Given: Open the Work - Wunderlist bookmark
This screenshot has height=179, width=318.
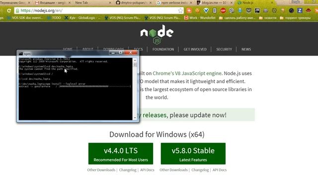Looking at the screenshot, I should click(x=200, y=18).
